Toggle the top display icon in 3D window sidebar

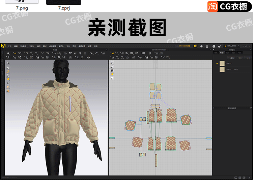pyautogui.click(x=8, y=63)
